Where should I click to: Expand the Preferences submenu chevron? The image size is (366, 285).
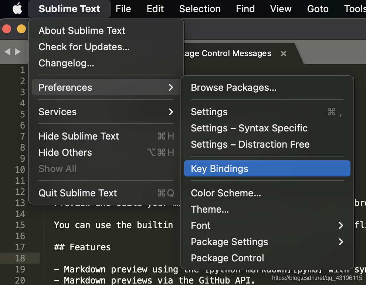[x=171, y=87]
